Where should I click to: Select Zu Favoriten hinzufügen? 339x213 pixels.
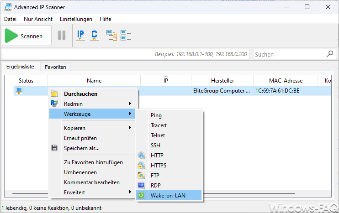[92, 162]
